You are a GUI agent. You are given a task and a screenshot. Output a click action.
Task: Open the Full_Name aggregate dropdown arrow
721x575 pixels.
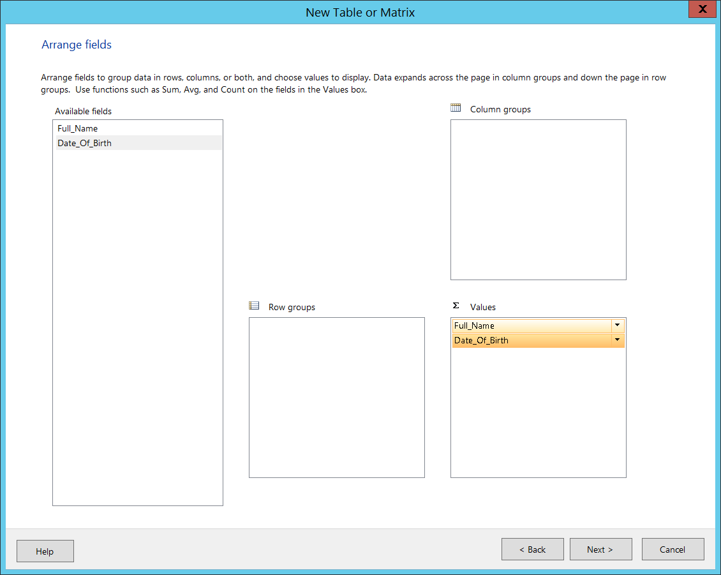click(617, 325)
